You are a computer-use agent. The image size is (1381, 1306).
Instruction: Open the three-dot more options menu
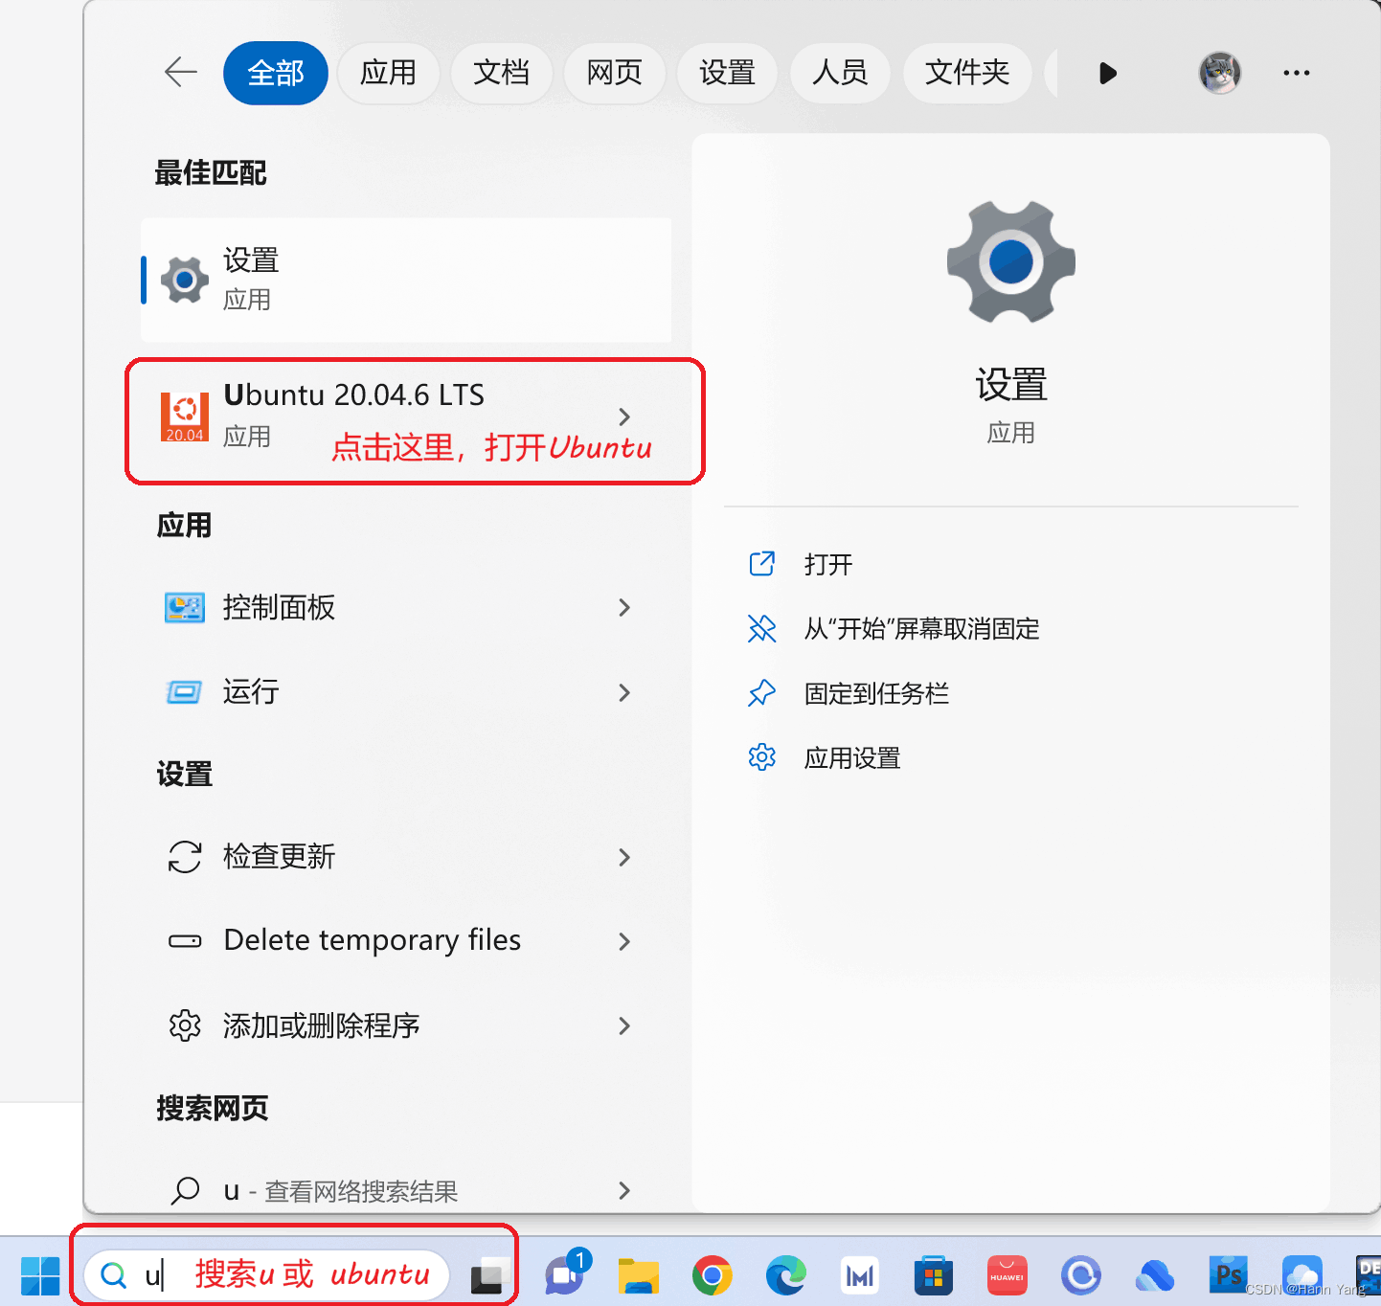[x=1296, y=73]
